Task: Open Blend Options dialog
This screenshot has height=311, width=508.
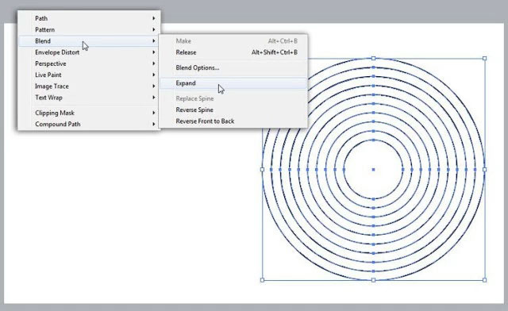Action: pos(233,67)
